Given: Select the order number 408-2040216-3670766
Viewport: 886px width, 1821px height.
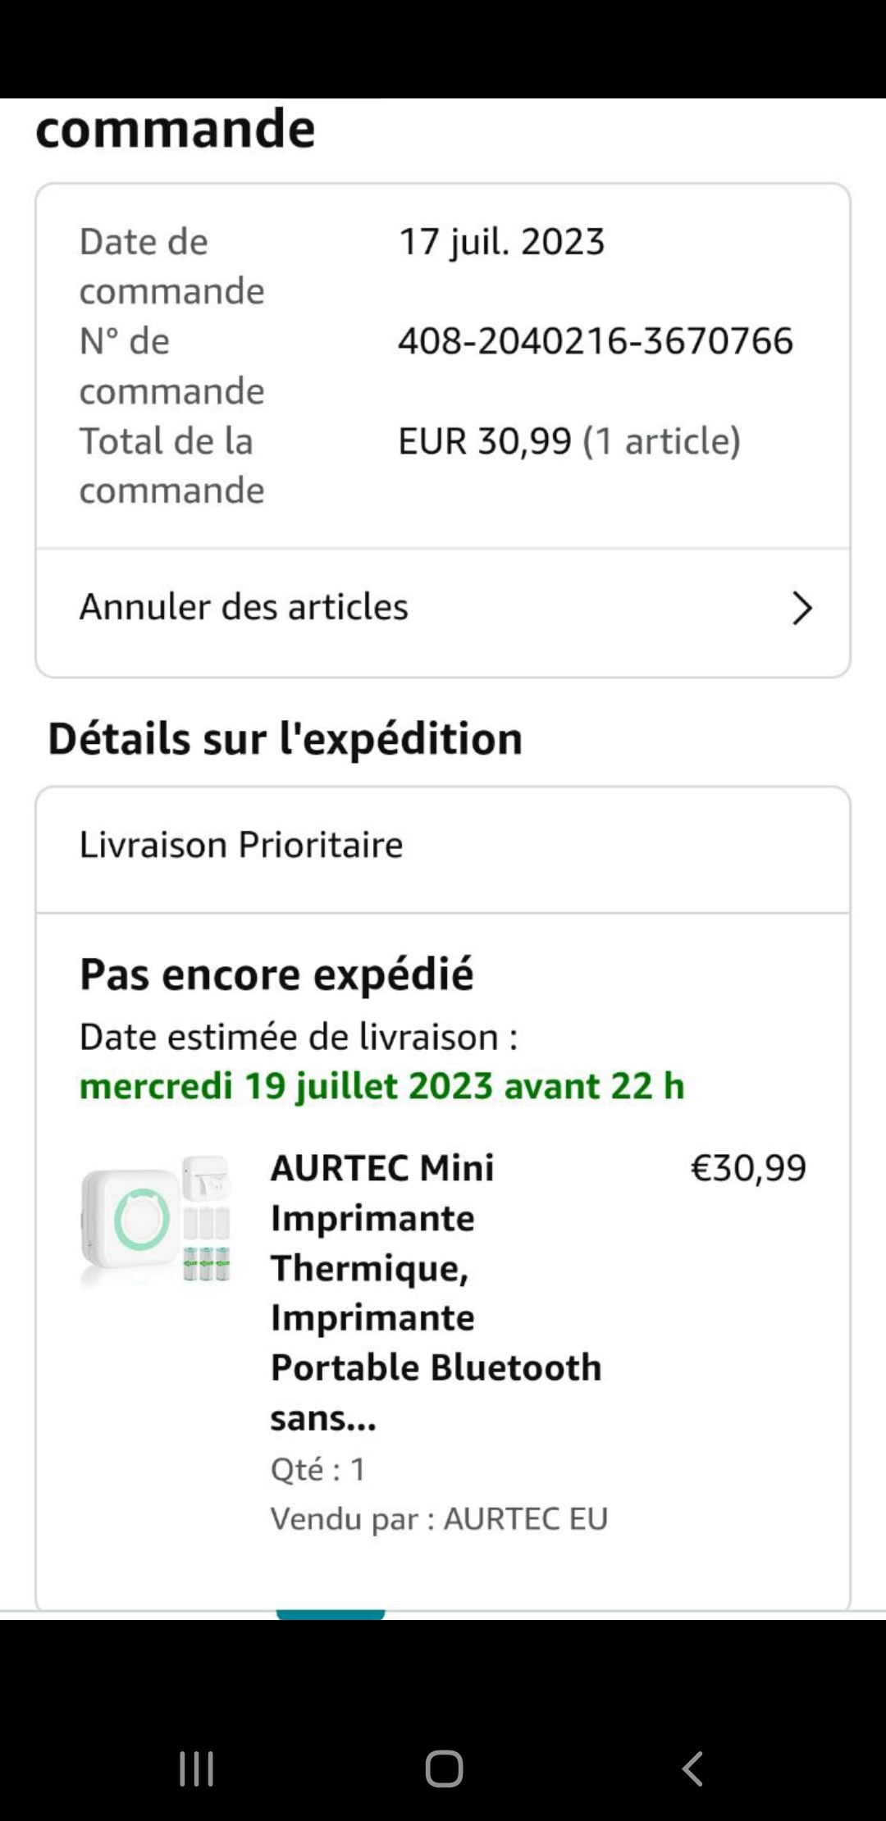Looking at the screenshot, I should pyautogui.click(x=596, y=341).
